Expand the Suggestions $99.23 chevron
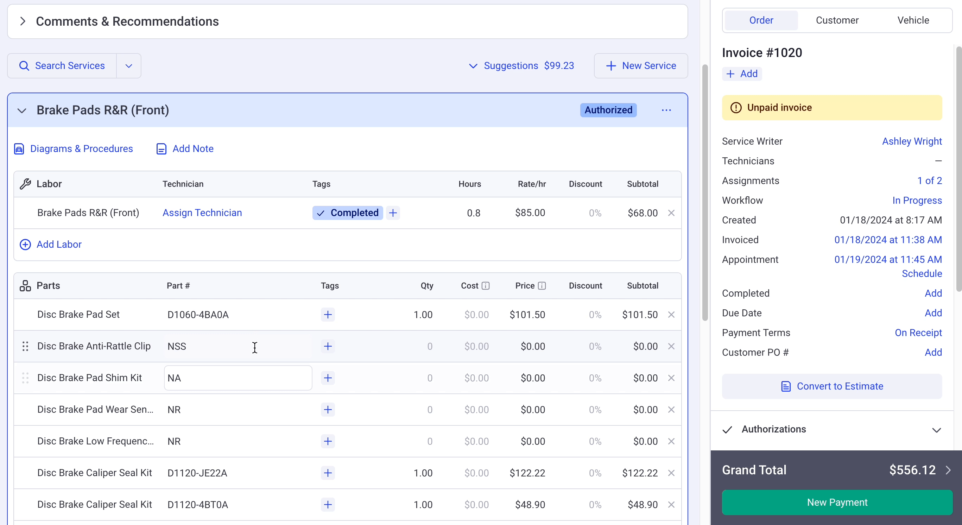The height and width of the screenshot is (525, 962). (473, 66)
